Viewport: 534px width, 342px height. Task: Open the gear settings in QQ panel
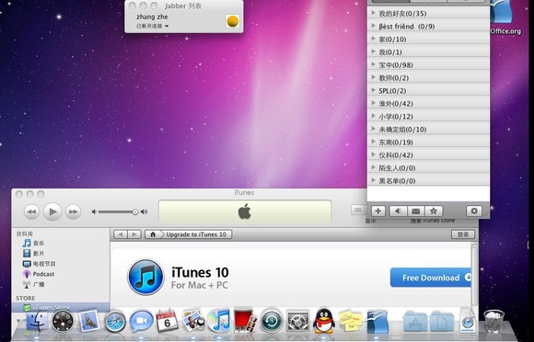[474, 211]
